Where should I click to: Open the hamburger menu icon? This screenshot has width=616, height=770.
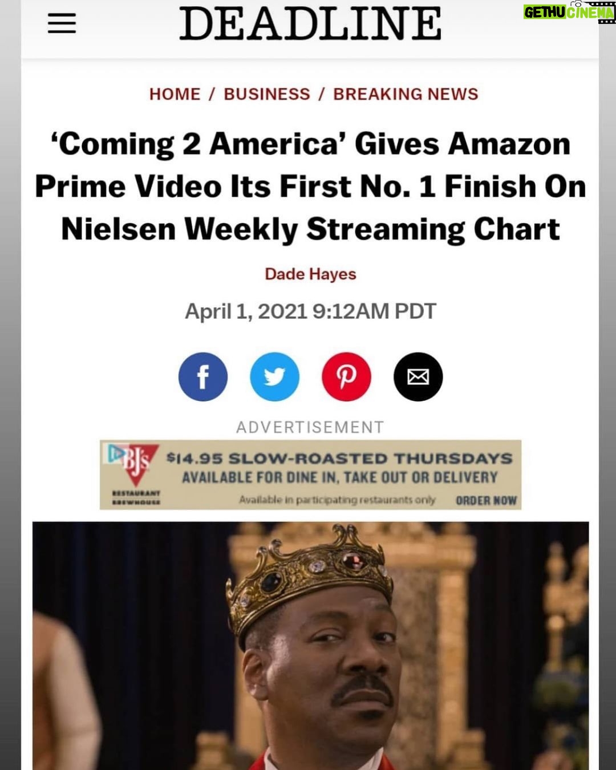point(62,23)
